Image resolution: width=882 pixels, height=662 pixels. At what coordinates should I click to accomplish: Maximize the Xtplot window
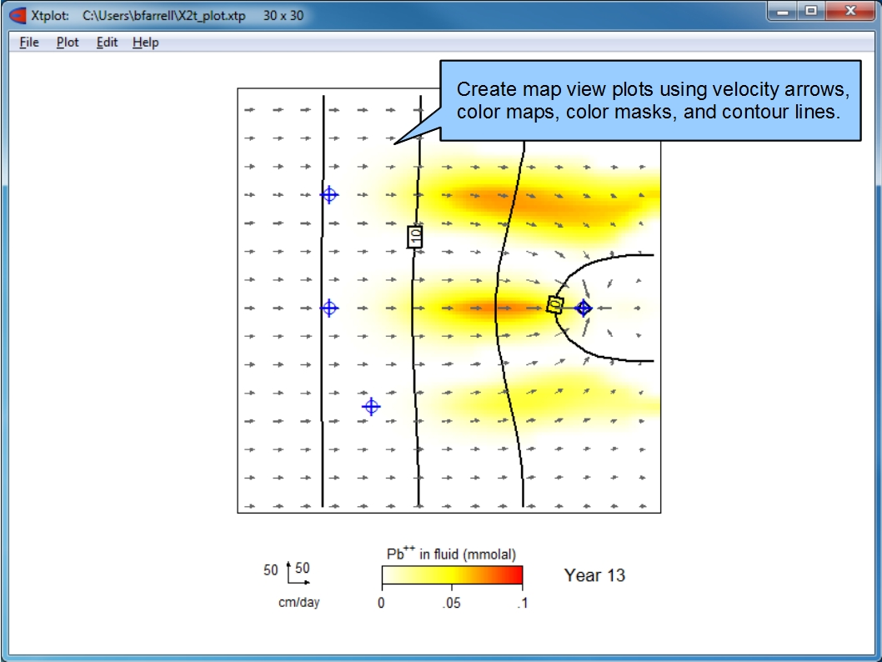click(811, 11)
